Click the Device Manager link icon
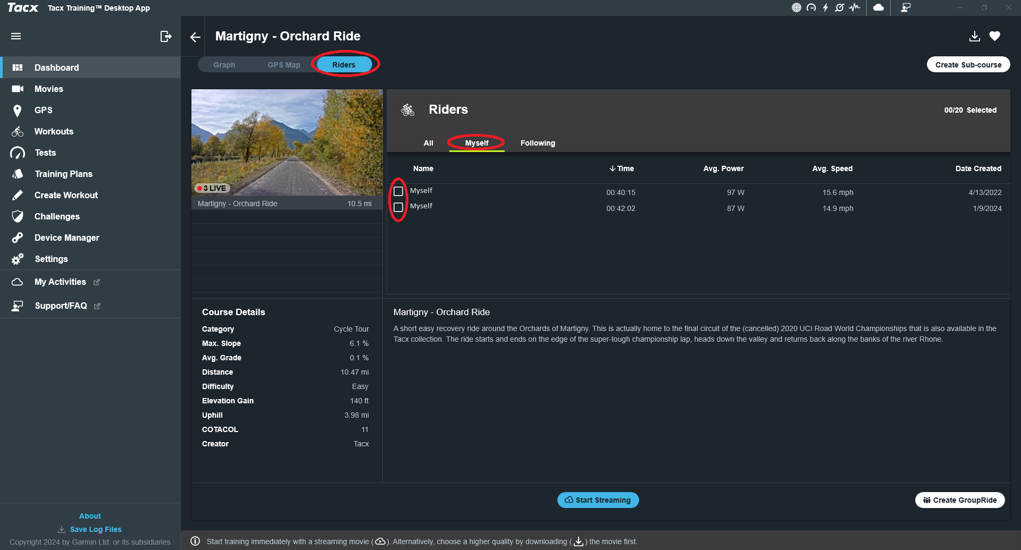This screenshot has width=1021, height=550. (18, 238)
